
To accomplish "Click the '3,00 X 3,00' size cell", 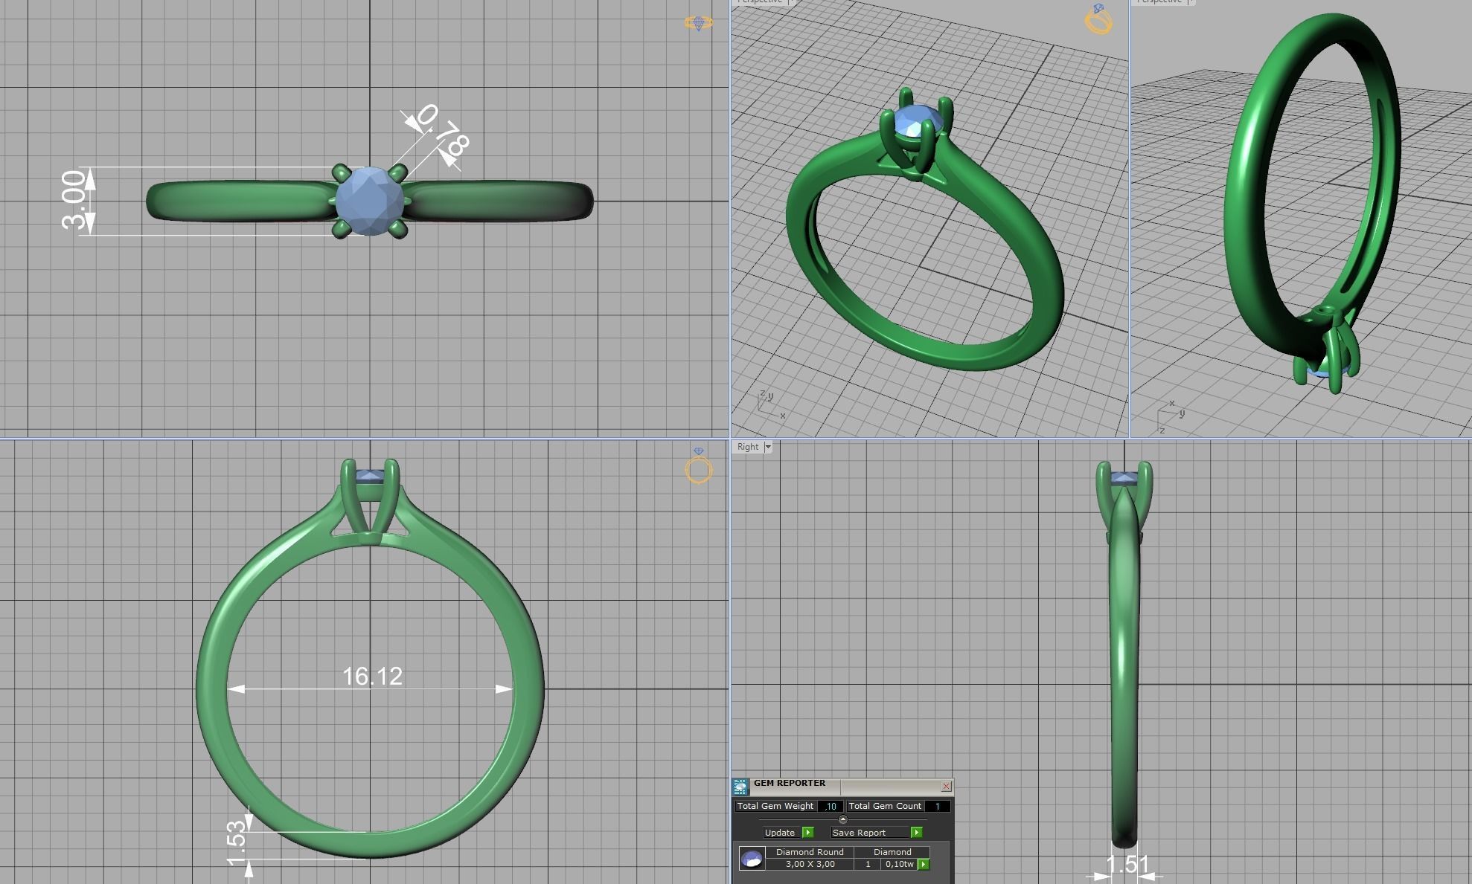I will pyautogui.click(x=810, y=864).
